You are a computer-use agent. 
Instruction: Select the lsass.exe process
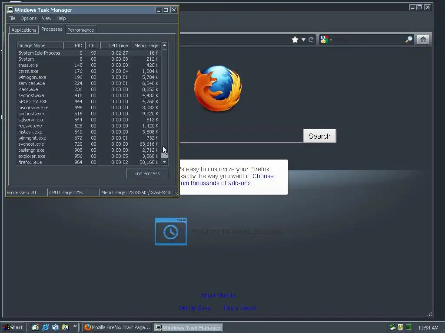[x=89, y=89]
